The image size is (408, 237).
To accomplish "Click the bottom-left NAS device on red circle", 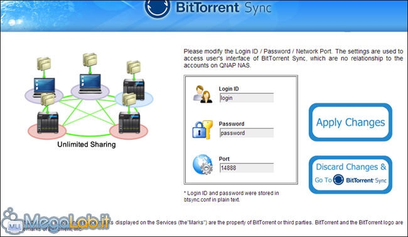I will pyautogui.click(x=48, y=123).
